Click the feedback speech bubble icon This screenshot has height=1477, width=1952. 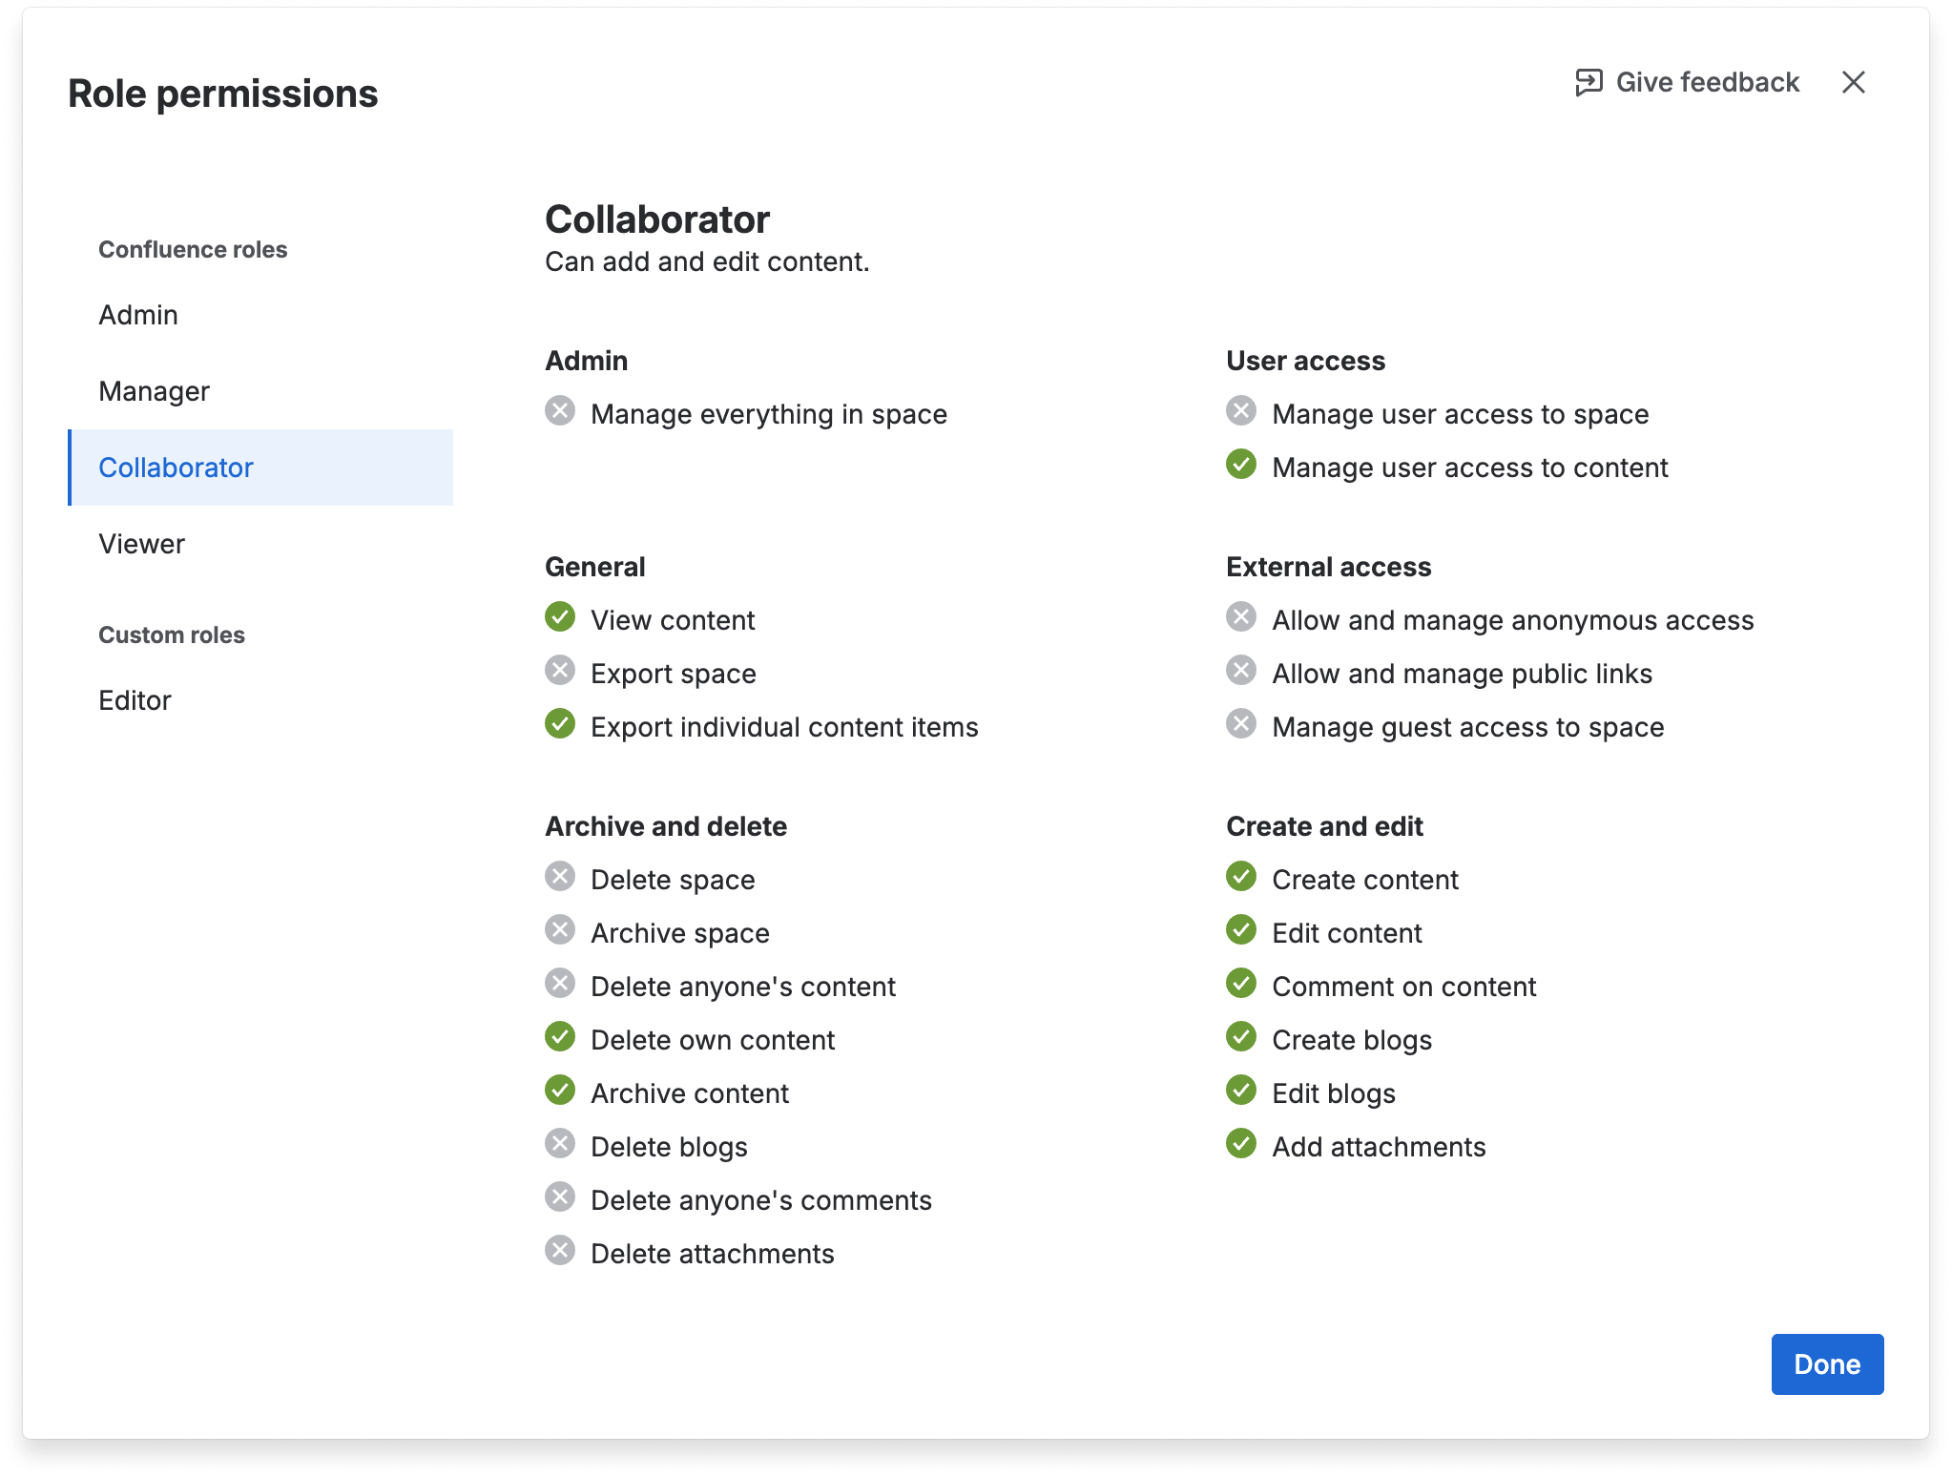point(1587,82)
